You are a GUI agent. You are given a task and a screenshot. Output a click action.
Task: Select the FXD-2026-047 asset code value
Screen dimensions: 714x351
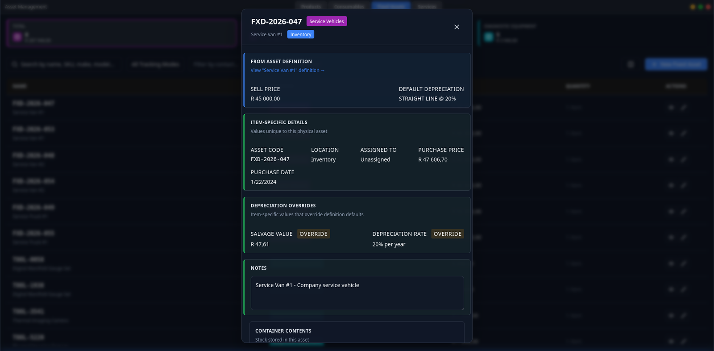click(x=270, y=159)
